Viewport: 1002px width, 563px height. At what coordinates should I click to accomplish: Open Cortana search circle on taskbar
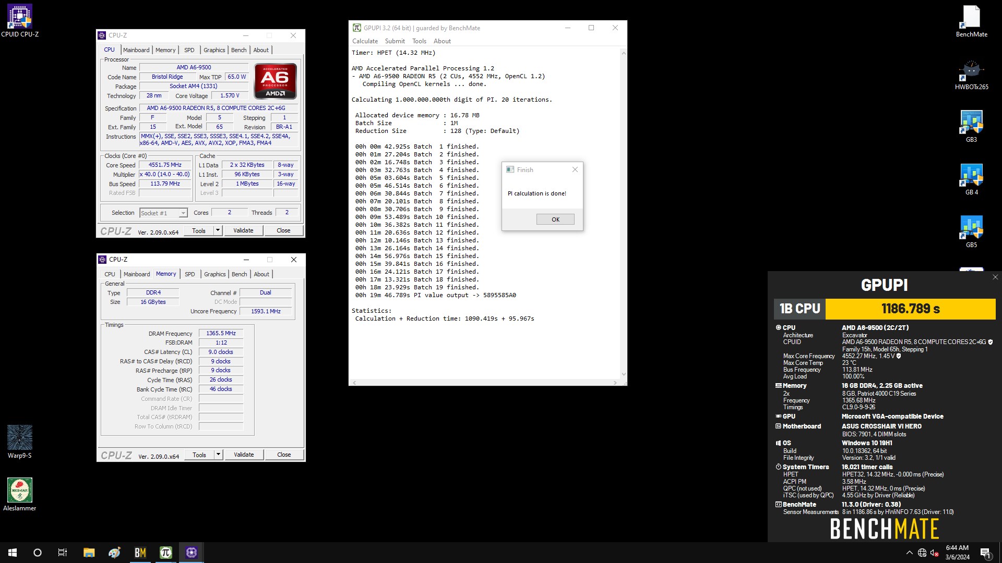coord(38,553)
